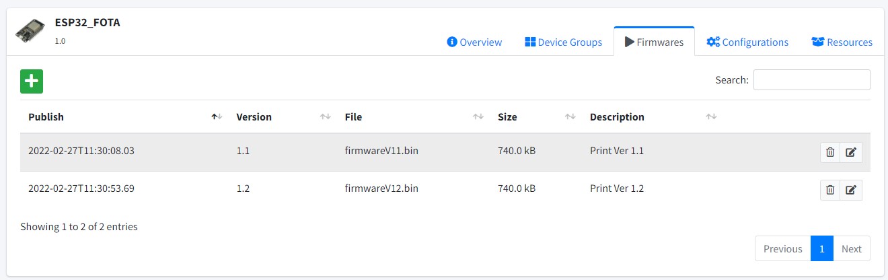
Task: Select the Firmwares tab
Action: point(654,42)
